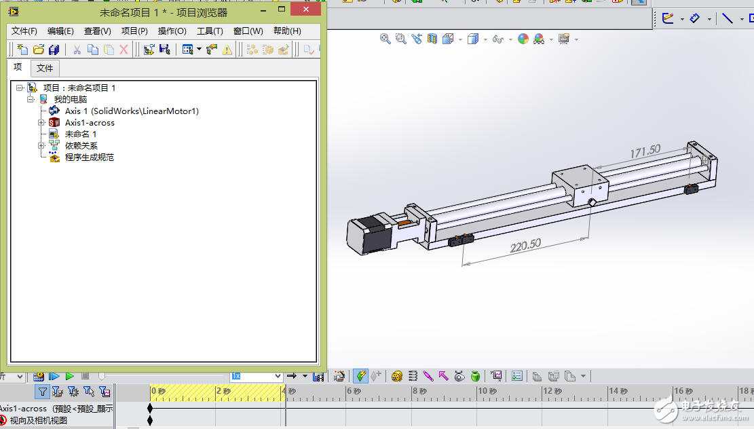Toggle the Filter Selected funnel with cursor

point(89,392)
